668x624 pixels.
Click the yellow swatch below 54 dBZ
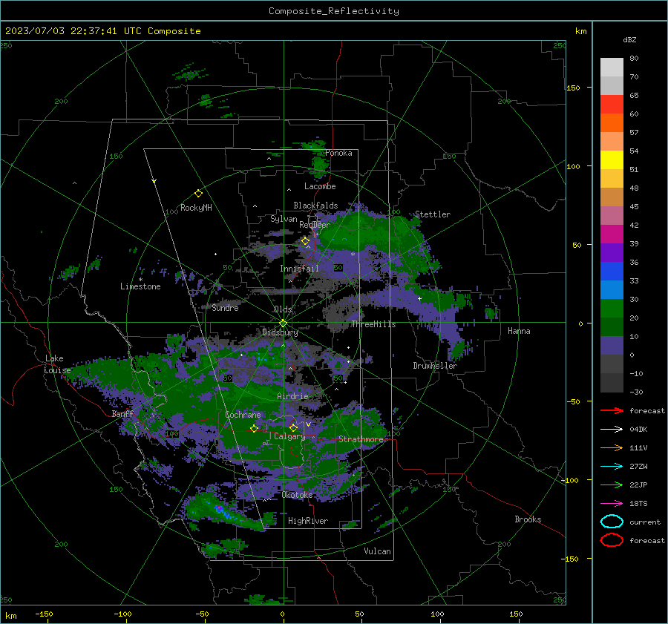pyautogui.click(x=612, y=160)
